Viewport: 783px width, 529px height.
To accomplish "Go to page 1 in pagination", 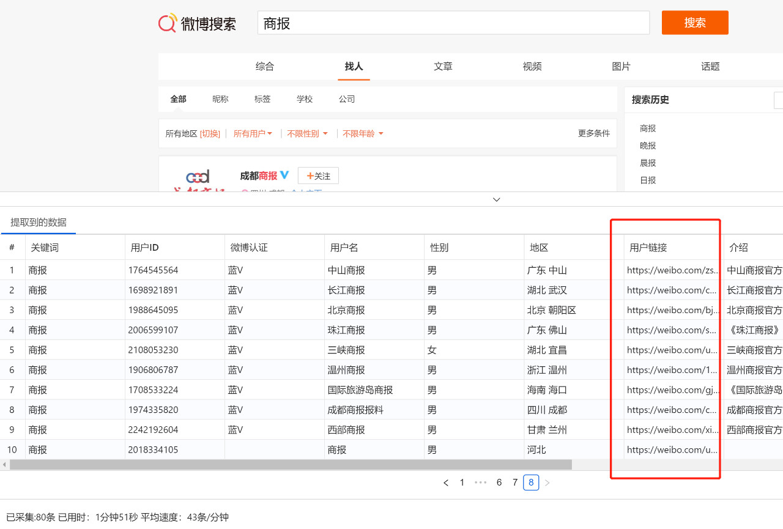I will coord(462,483).
